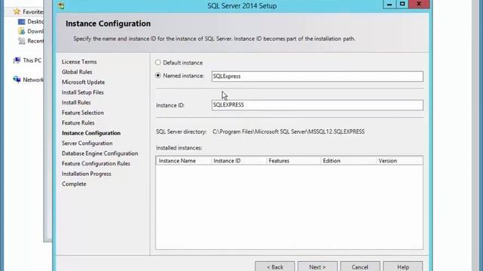The height and width of the screenshot is (271, 483).
Task: Open Help for the setup
Action: [402, 266]
